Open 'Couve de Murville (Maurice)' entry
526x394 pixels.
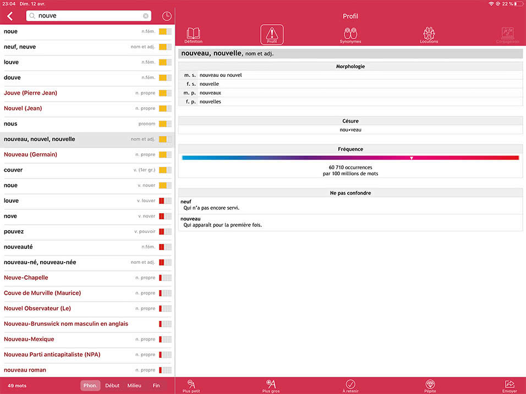pyautogui.click(x=87, y=293)
